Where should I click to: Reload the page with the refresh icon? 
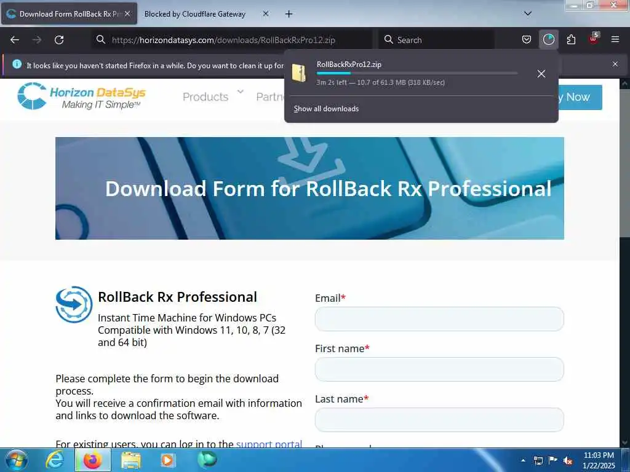point(59,40)
